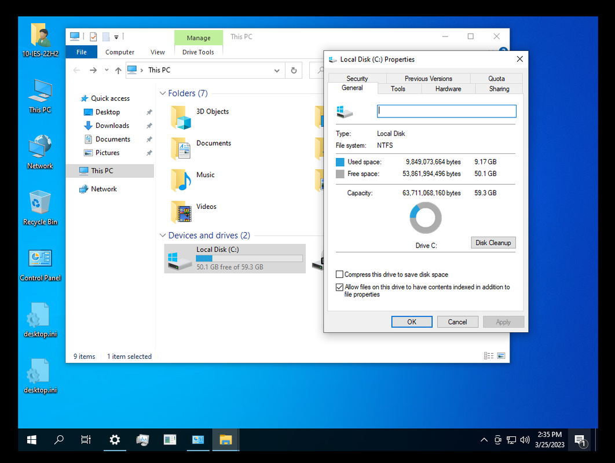Confirm the Properties dialog with OK
Image resolution: width=615 pixels, height=463 pixels.
[412, 322]
